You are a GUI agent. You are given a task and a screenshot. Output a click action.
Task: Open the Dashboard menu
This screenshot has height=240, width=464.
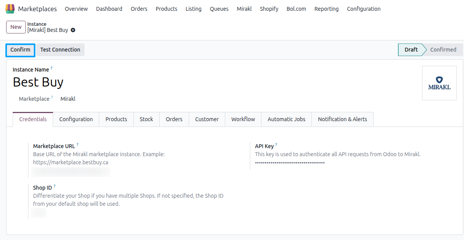click(109, 9)
